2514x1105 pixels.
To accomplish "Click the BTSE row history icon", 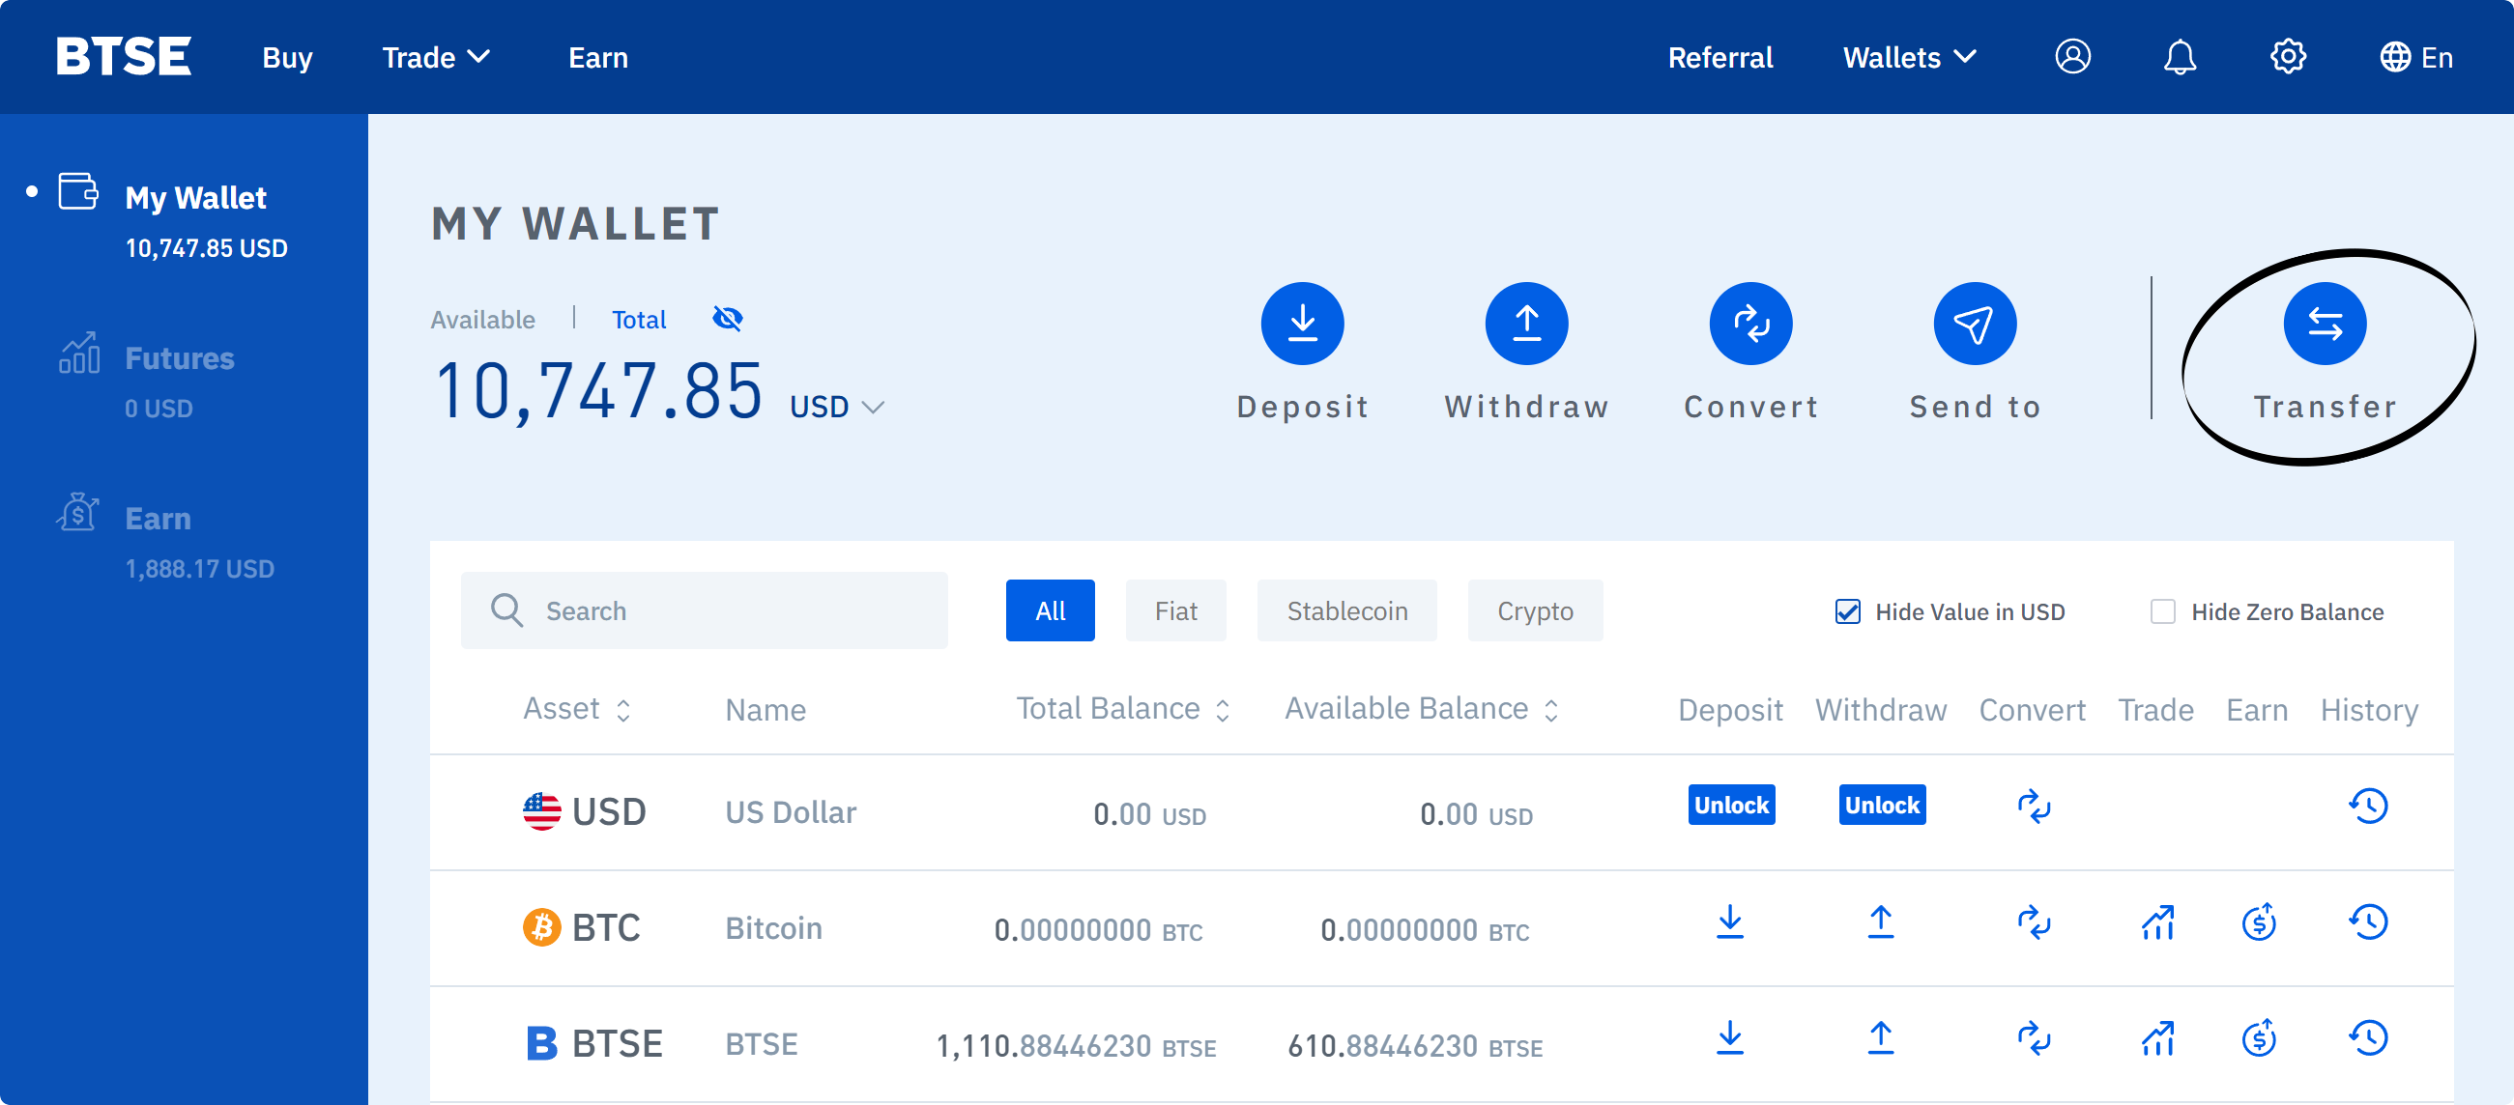I will click(2369, 1037).
